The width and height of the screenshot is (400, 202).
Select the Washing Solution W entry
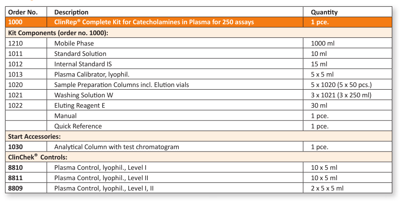83,95
